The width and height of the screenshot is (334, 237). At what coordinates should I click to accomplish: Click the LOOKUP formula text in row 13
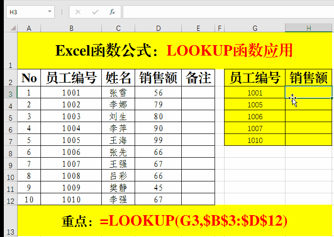(193, 220)
